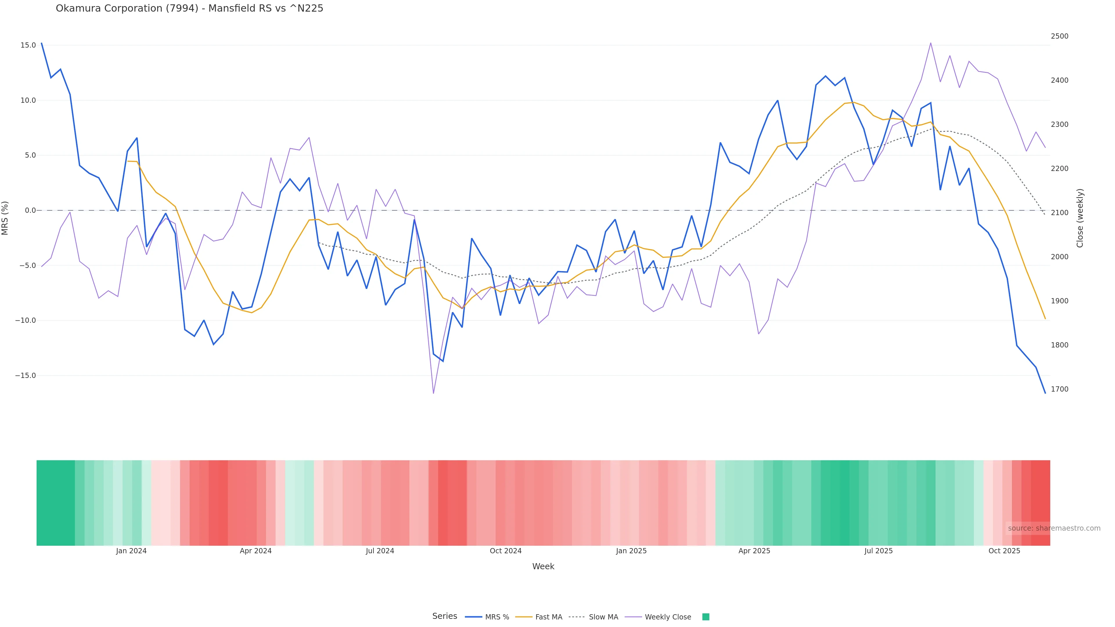The width and height of the screenshot is (1115, 627).
Task: Click the −15.0 left axis tick label
Action: (26, 376)
